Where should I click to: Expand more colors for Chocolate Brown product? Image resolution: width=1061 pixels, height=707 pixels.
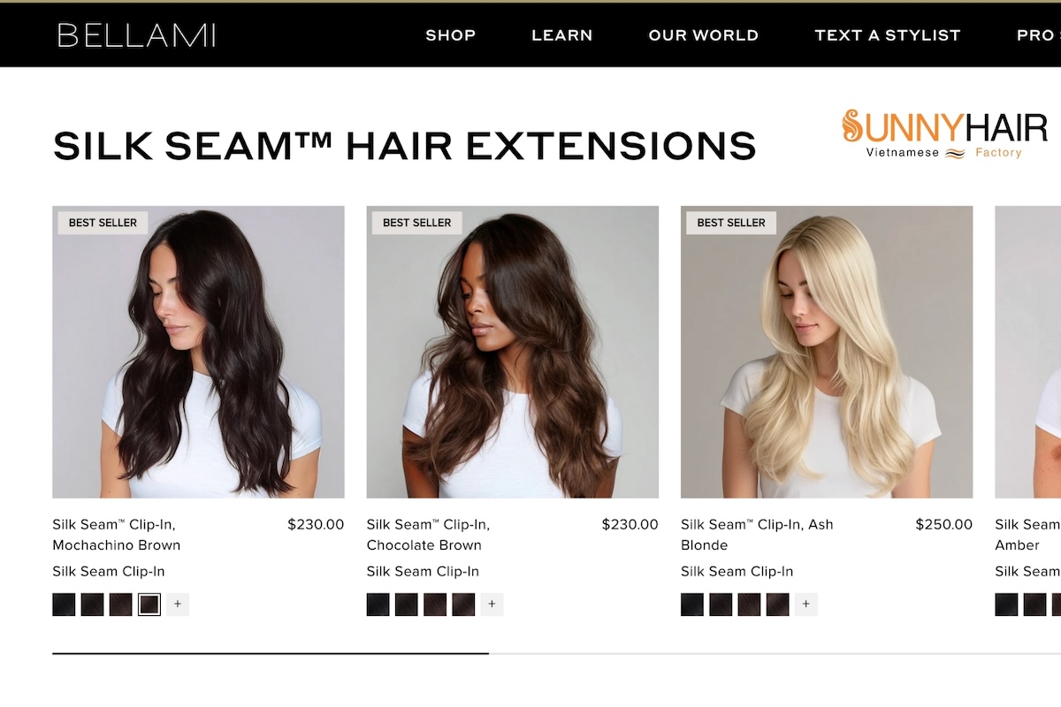coord(492,604)
